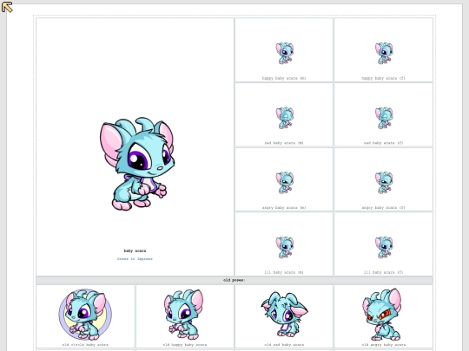469x351 pixels.
Task: Click the 'old sad baby acara' caption
Action: tap(284, 345)
